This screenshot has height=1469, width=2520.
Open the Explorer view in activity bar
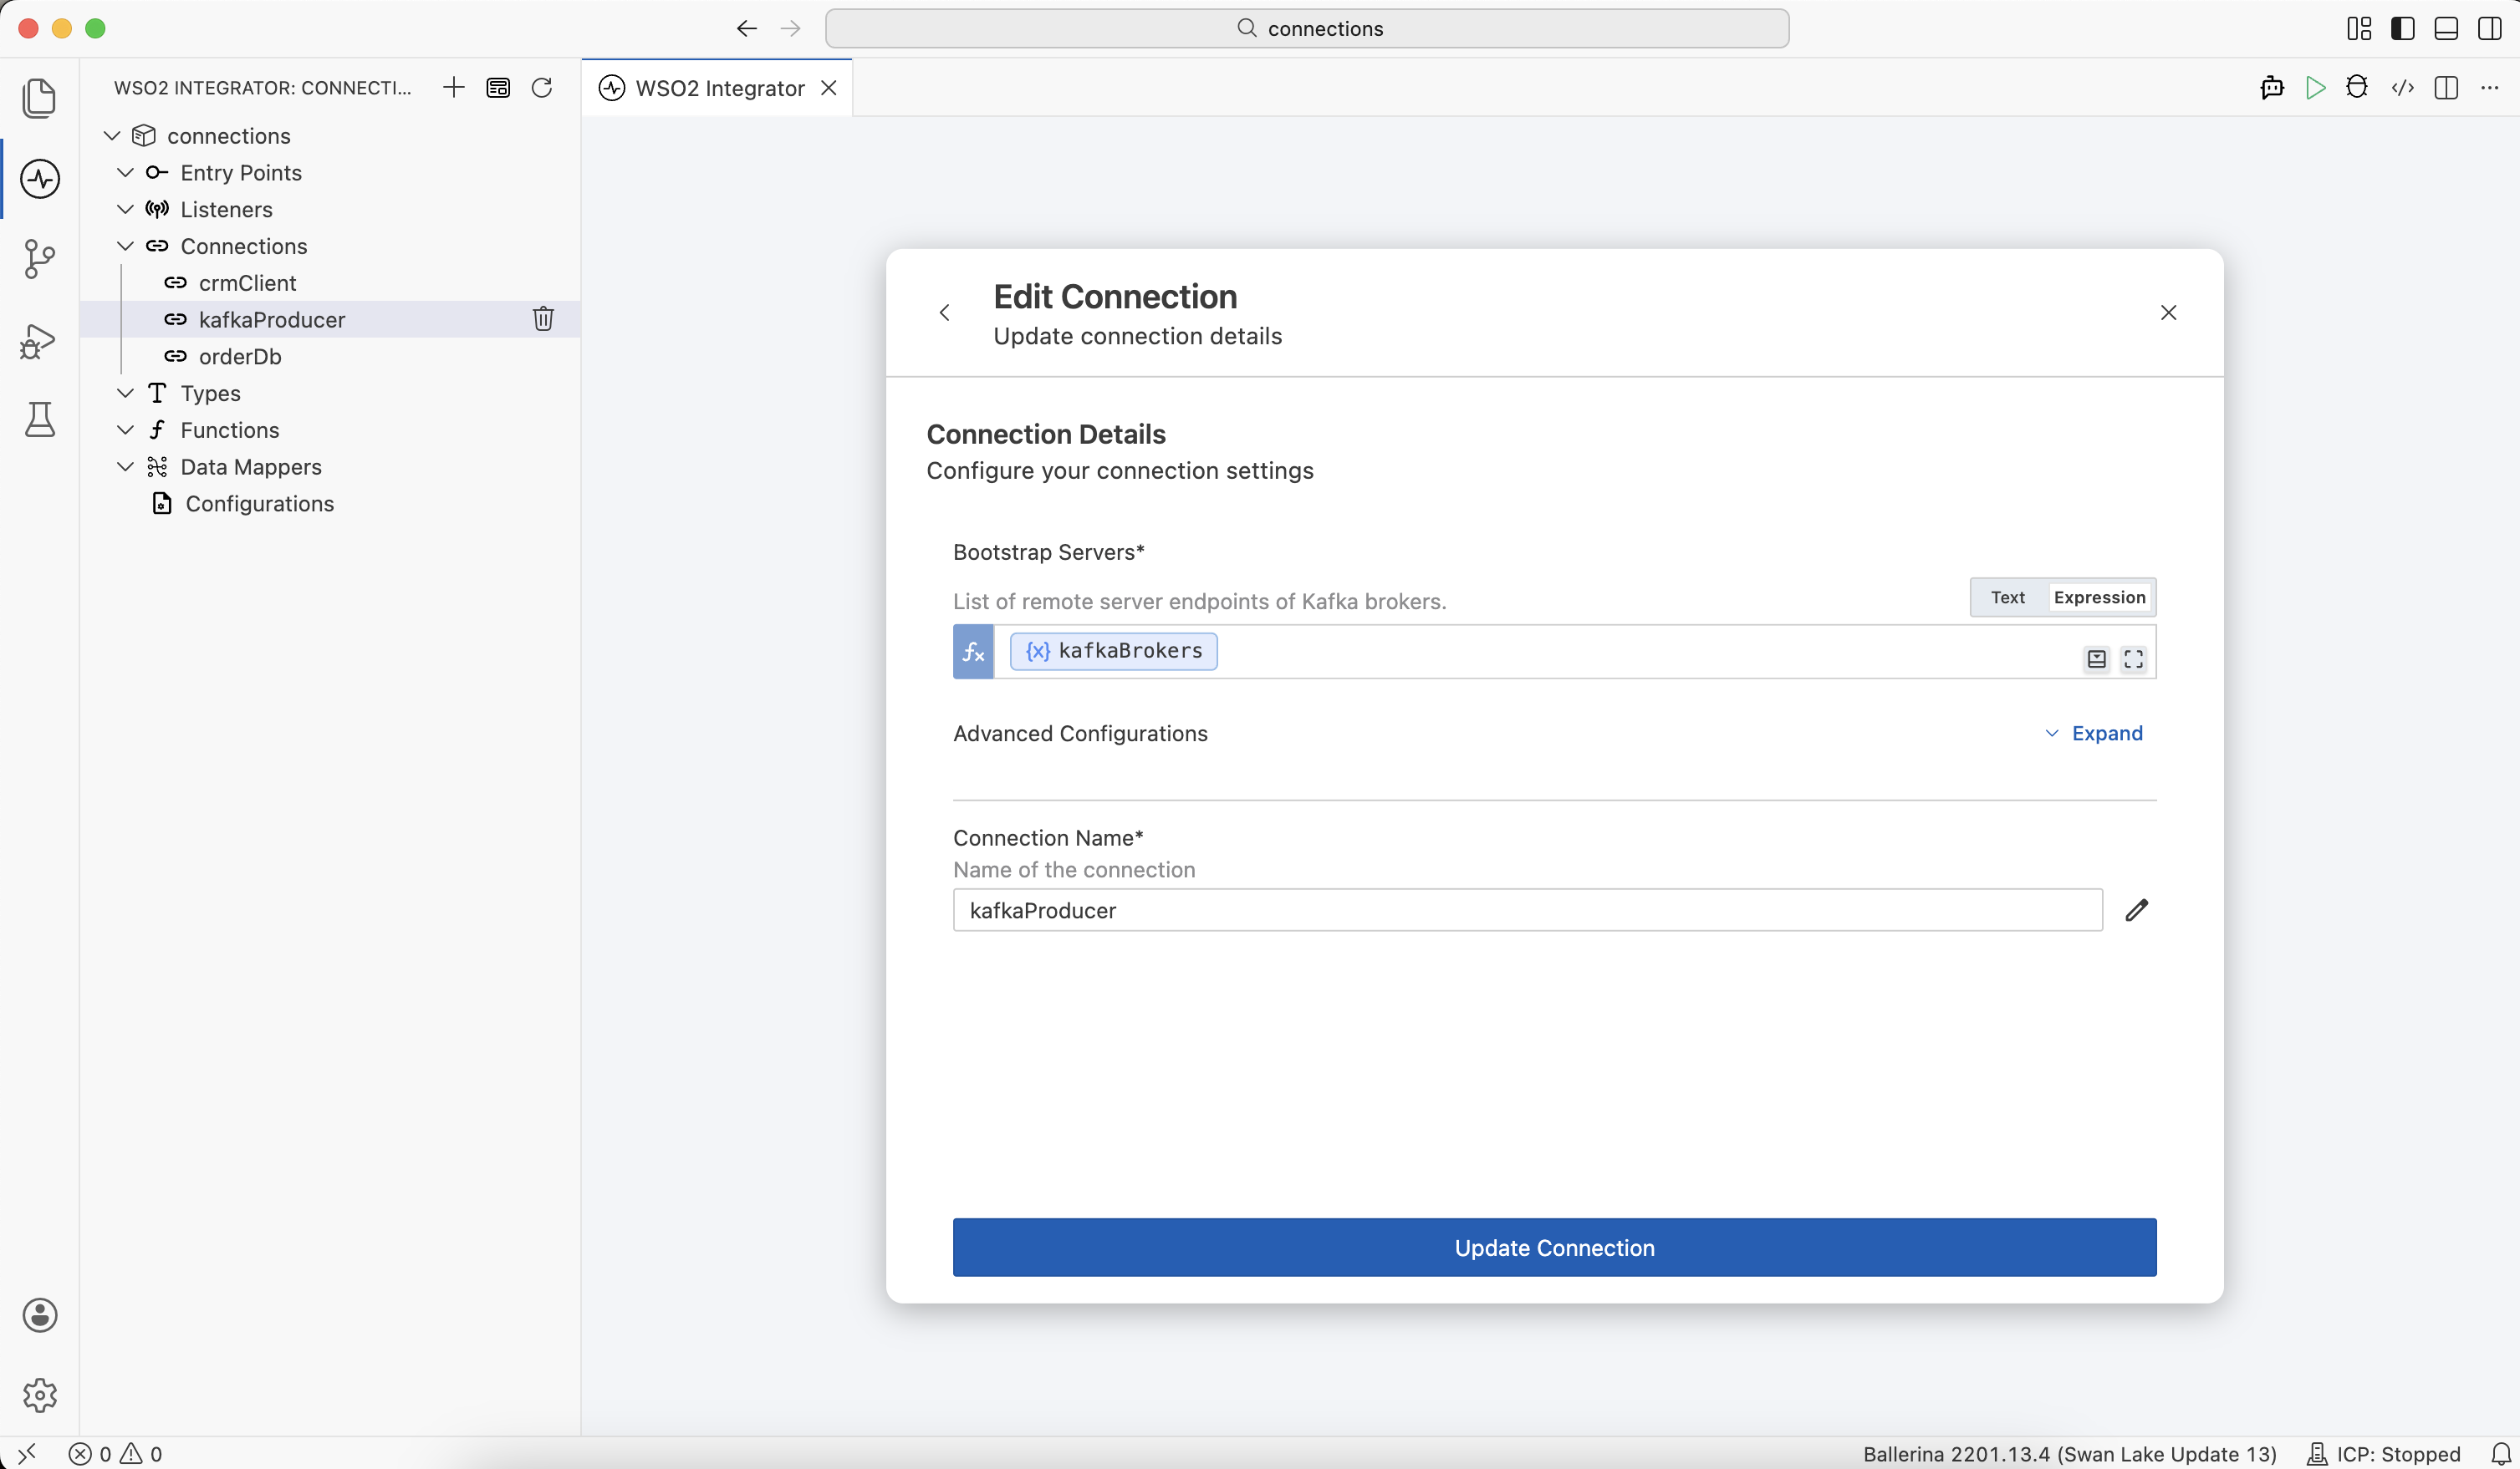click(39, 98)
